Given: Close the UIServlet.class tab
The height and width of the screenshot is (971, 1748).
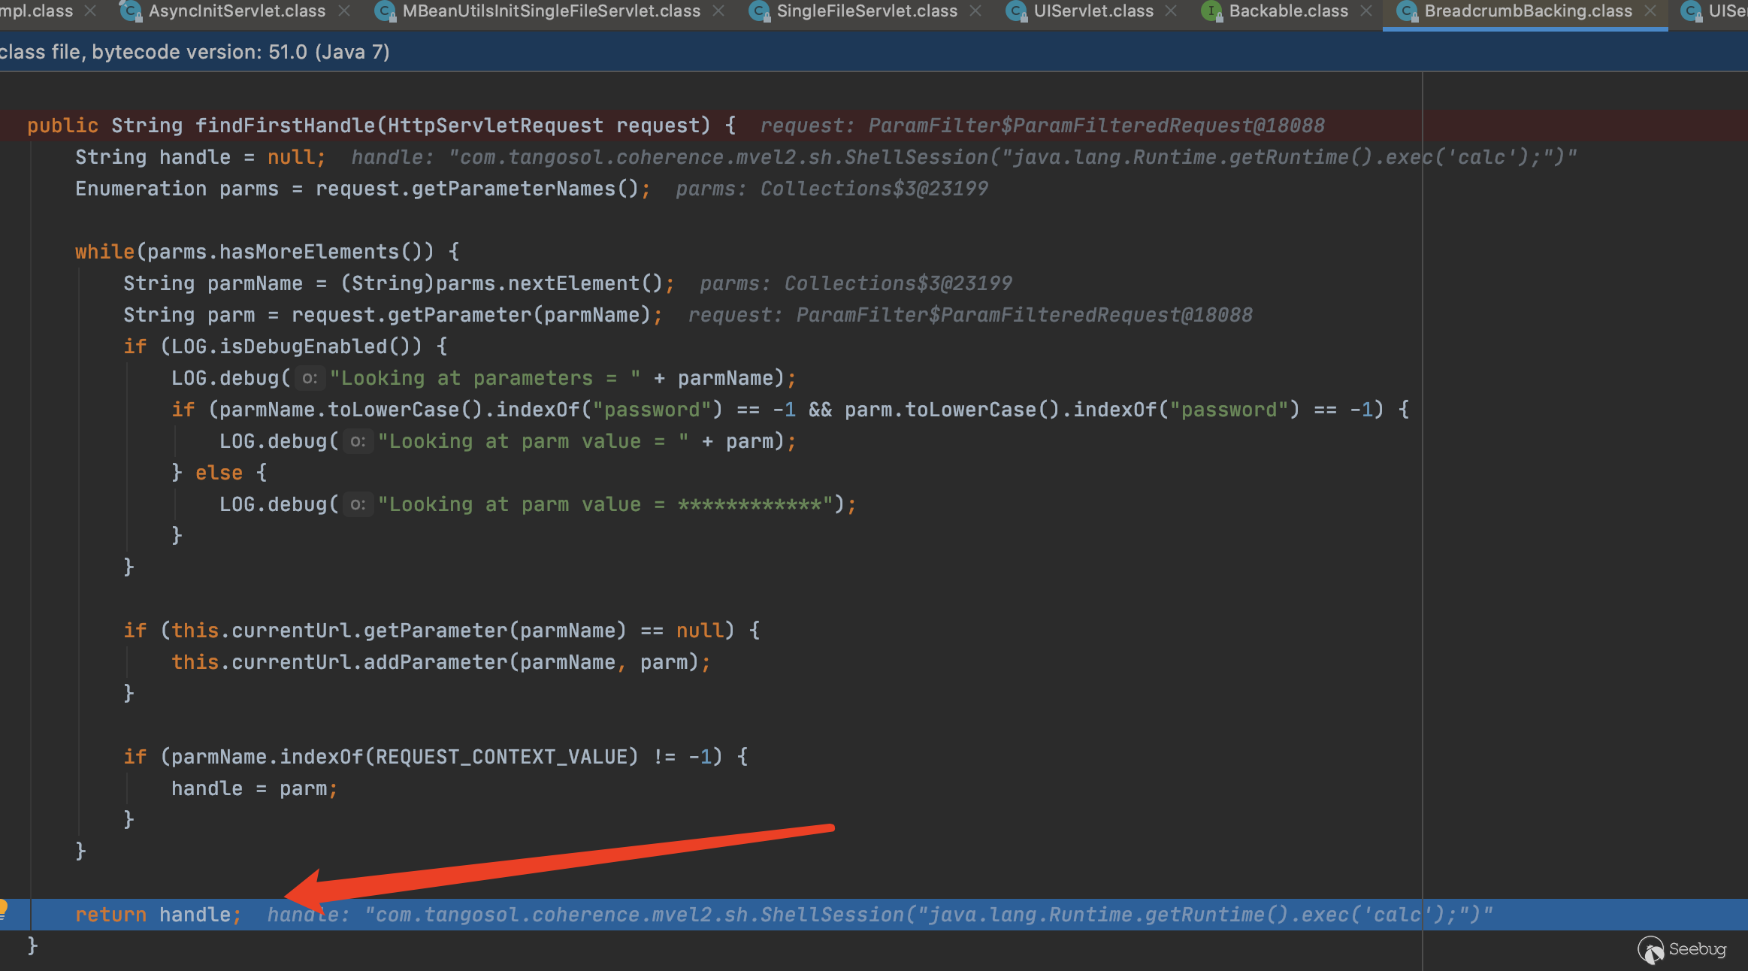Looking at the screenshot, I should [1171, 11].
